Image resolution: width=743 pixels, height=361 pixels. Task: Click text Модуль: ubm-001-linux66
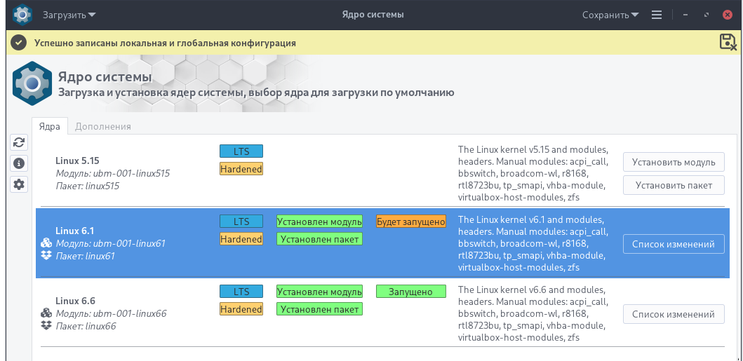pos(111,313)
